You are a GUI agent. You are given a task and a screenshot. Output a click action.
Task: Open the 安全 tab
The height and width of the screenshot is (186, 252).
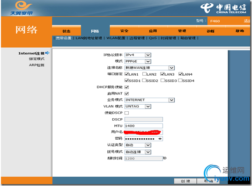124,30
